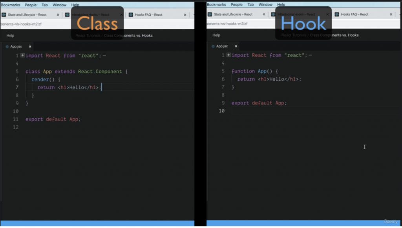Close the Hooks FAQ tab in the Hook window
The image size is (402, 228).
(391, 14)
